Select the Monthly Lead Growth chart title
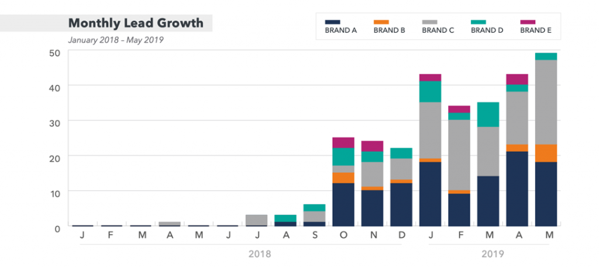This screenshot has width=599, height=268. click(x=136, y=23)
